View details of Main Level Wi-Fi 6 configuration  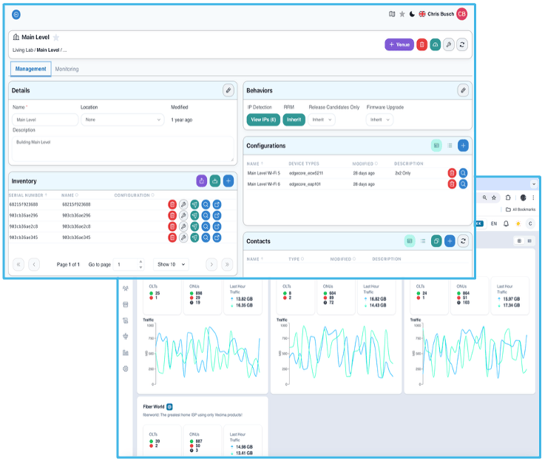pyautogui.click(x=463, y=184)
